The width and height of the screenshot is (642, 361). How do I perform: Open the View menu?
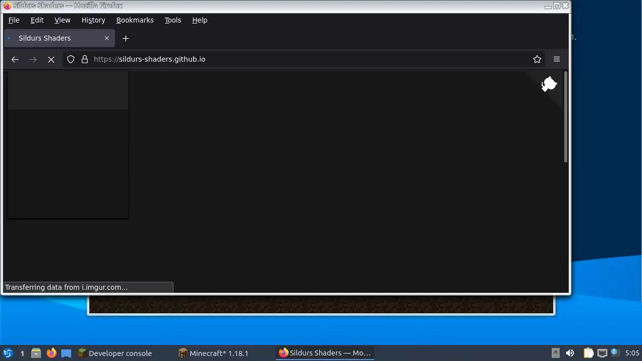point(62,20)
